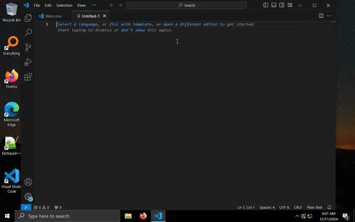355x222 pixels.
Task: Click the VS Code taskbar icon
Action: tap(158, 216)
